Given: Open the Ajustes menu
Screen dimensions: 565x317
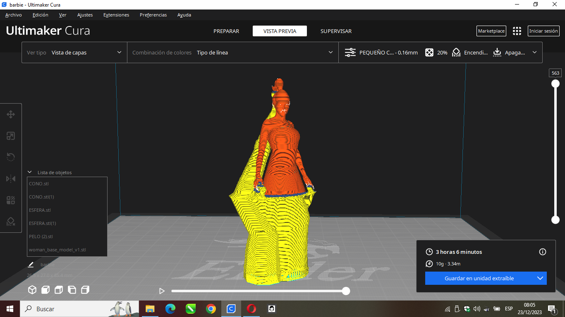Looking at the screenshot, I should (85, 15).
